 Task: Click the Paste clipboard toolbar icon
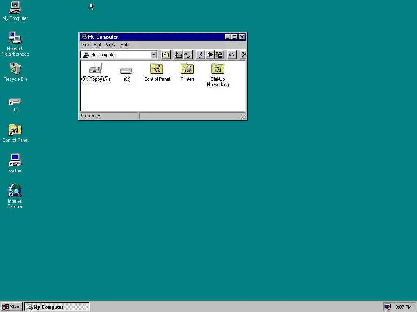pyautogui.click(x=219, y=55)
